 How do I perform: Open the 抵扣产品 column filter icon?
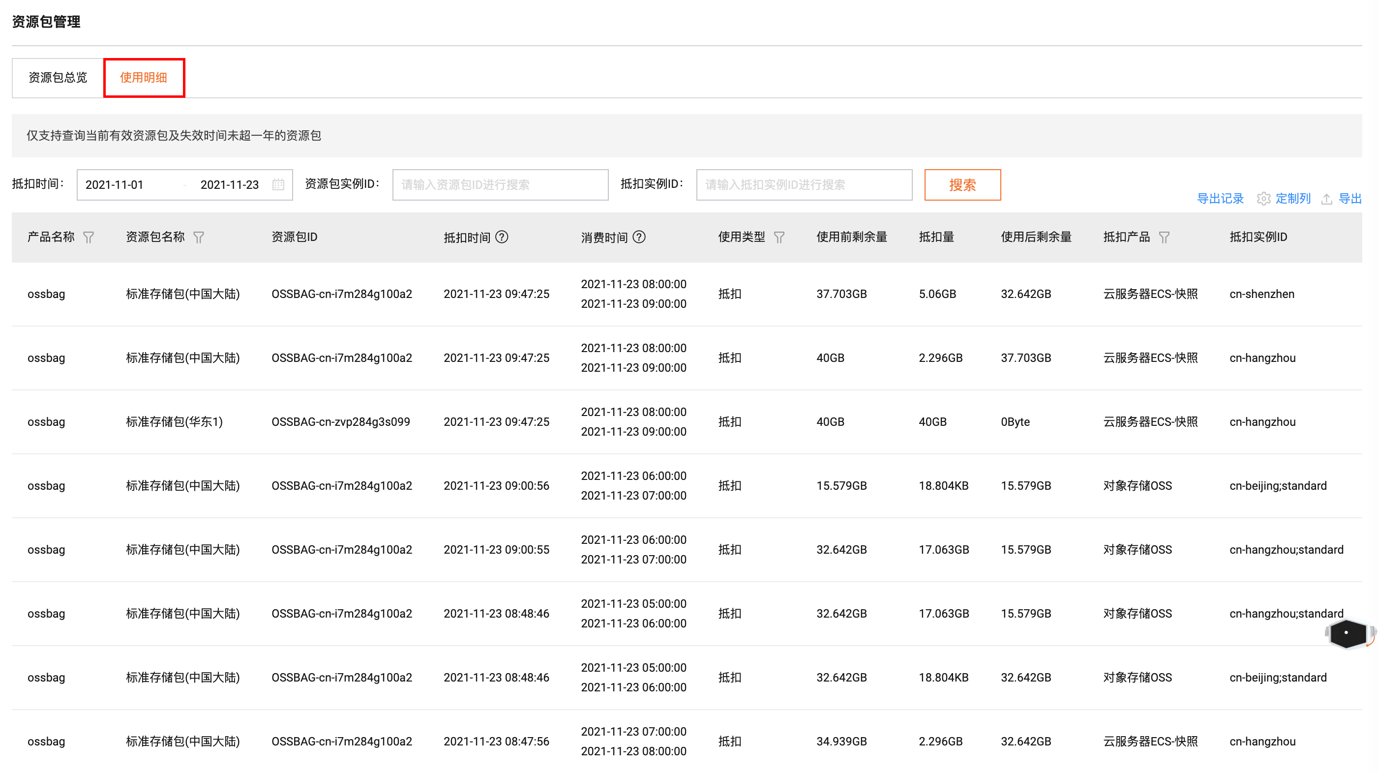1164,237
